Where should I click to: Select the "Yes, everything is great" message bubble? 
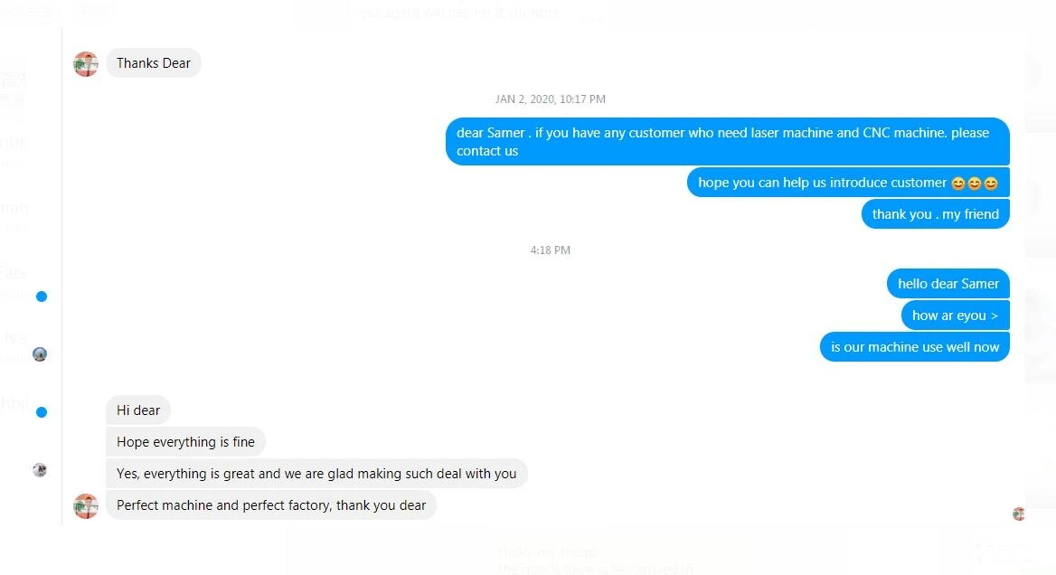point(316,474)
